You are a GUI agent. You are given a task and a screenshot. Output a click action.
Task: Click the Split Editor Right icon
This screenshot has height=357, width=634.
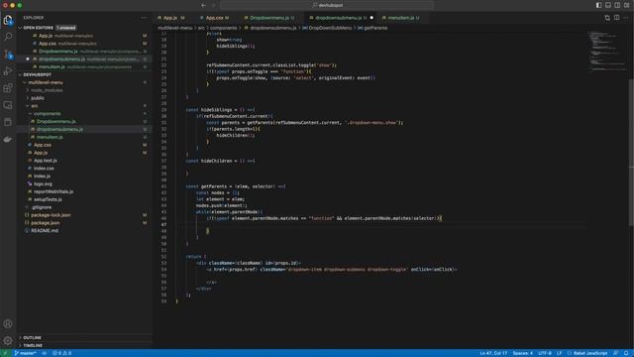616,18
